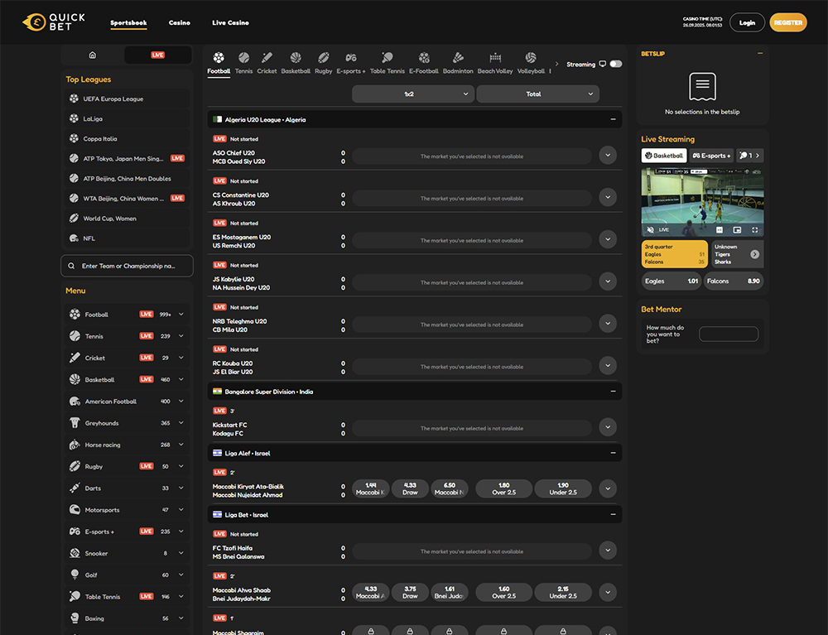
Task: Unmute the live stream video
Action: (x=651, y=229)
